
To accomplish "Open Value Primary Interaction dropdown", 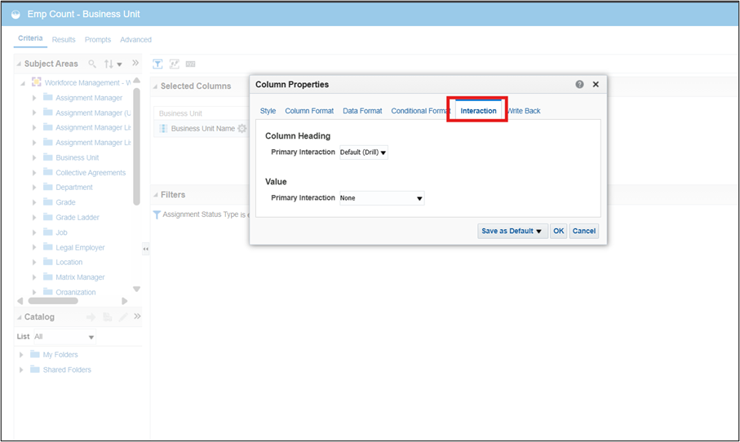I will click(382, 198).
